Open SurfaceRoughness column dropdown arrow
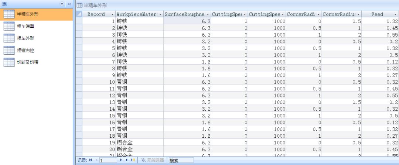 [x=208, y=14]
